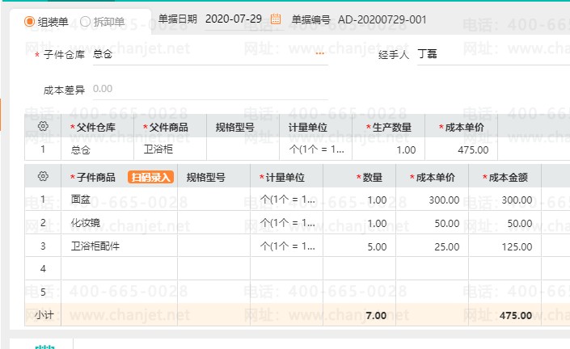This screenshot has width=570, height=349.
Task: Select the 卫浴柜配件 product cell
Action: point(119,246)
